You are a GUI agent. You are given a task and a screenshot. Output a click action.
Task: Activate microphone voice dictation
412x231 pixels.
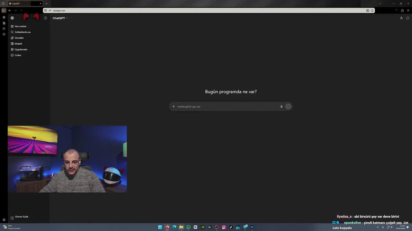coord(281,107)
